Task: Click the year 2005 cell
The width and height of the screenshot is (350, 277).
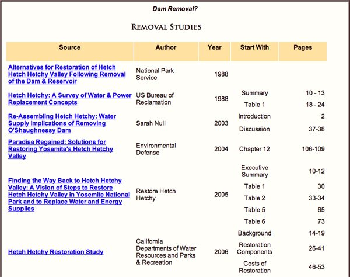Action: click(221, 195)
